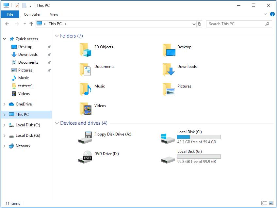
Task: Collapse the Folders (7) group
Action: coord(57,36)
